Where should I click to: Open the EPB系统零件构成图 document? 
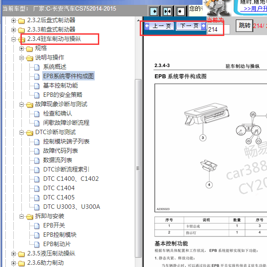pos(68,76)
